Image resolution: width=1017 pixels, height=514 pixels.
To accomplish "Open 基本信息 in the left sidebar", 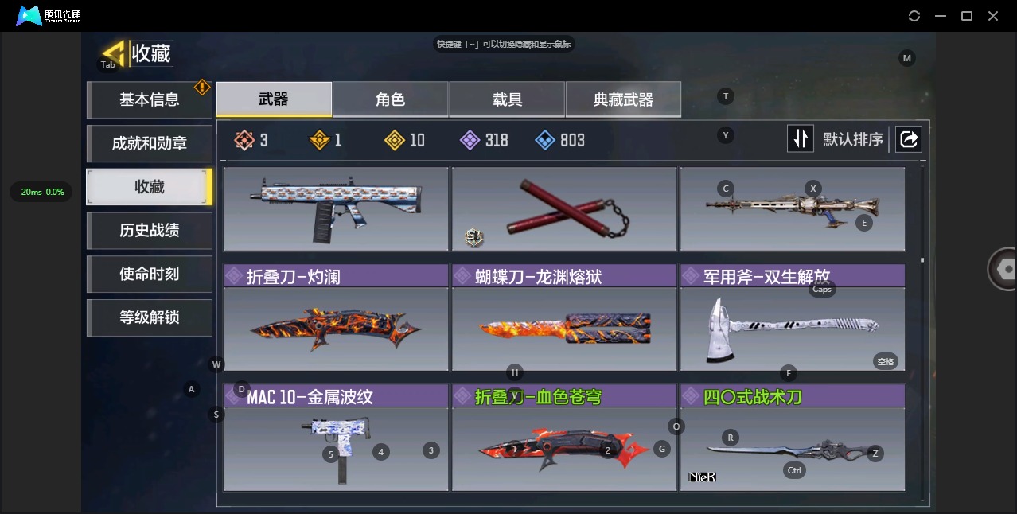I will tap(150, 99).
